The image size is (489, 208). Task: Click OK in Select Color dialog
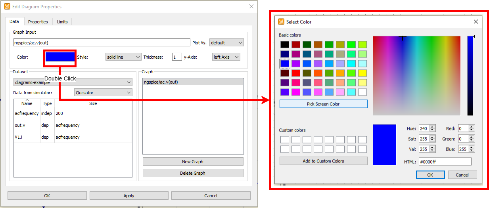point(430,175)
